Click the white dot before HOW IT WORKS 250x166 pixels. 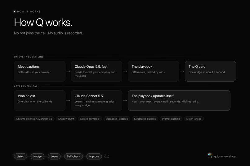15,11
